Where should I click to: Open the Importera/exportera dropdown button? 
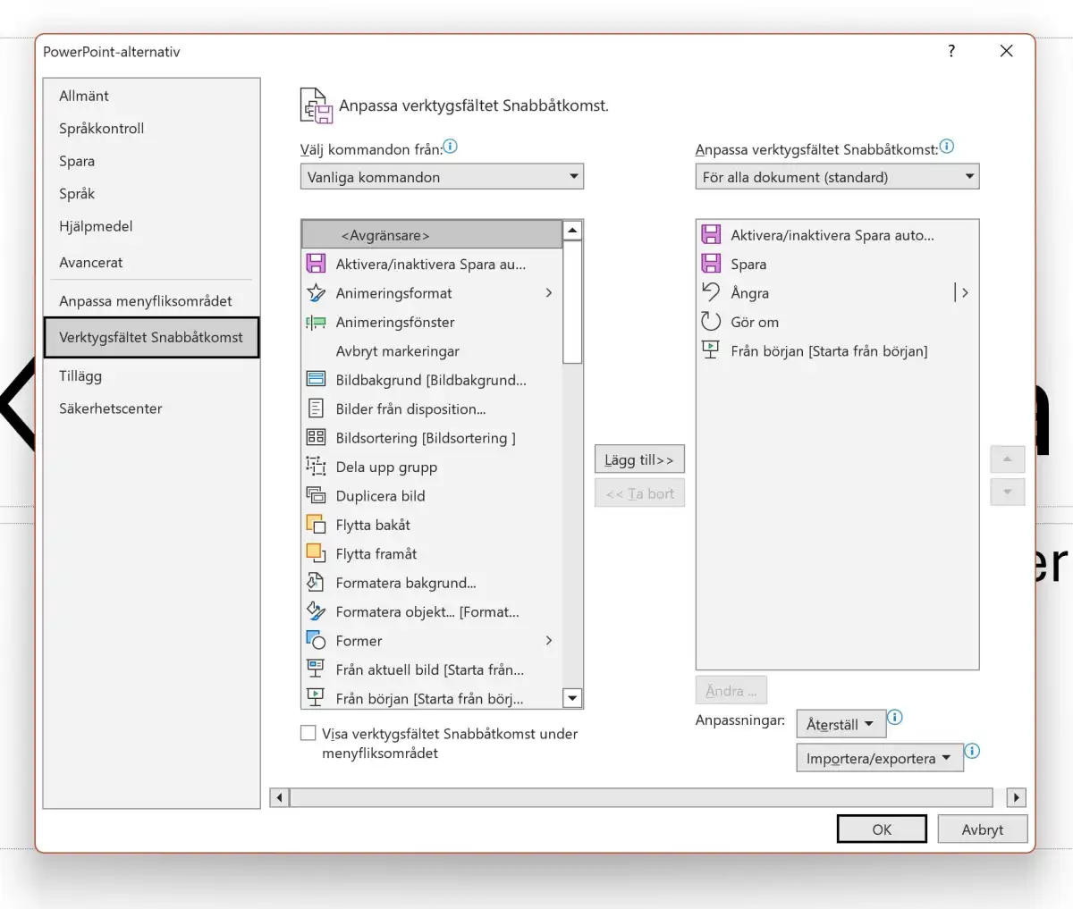pyautogui.click(x=880, y=758)
